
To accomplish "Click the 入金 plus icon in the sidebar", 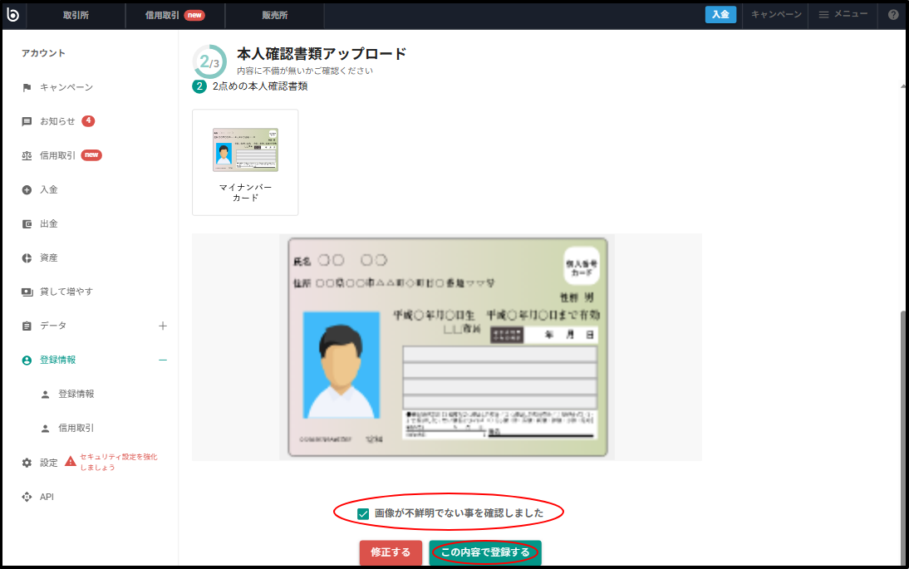I will 27,189.
